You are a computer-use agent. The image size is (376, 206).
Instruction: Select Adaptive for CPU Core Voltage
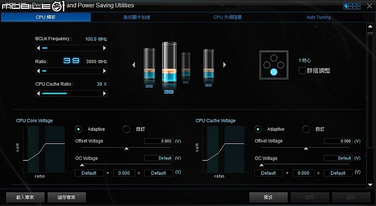tap(78, 129)
